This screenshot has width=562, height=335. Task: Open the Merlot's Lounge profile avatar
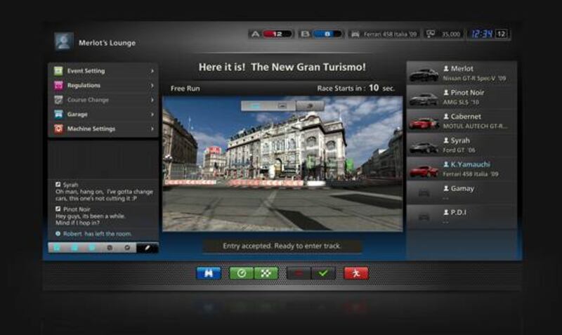63,41
